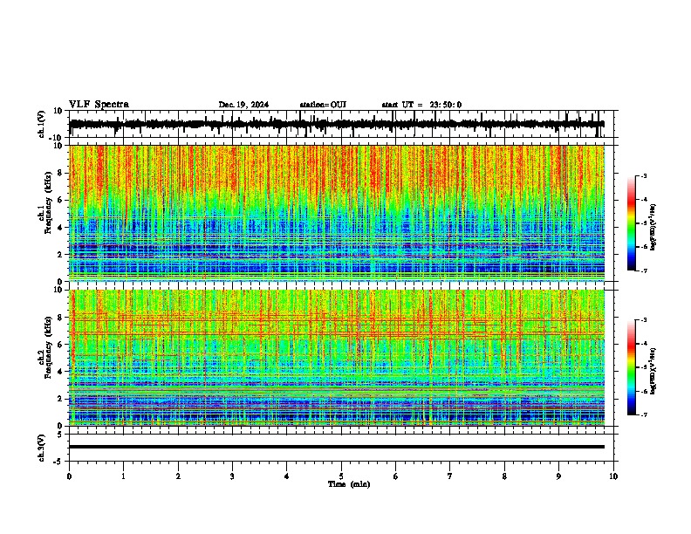Click the time axis tick "6"
The image size is (691, 534).
tap(396, 476)
